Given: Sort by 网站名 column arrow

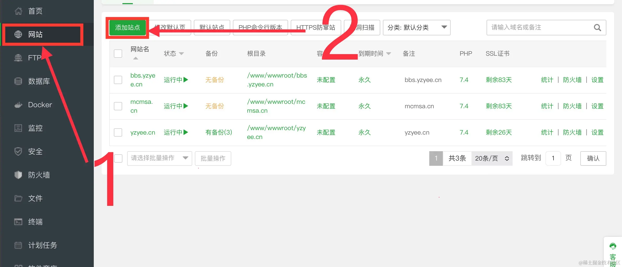Looking at the screenshot, I should tap(136, 58).
